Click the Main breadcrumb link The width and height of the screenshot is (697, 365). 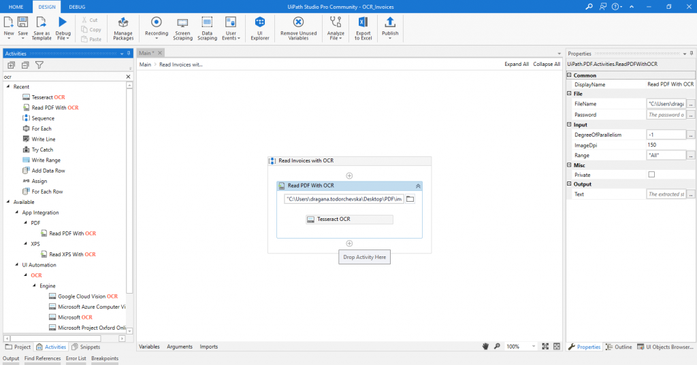point(145,65)
